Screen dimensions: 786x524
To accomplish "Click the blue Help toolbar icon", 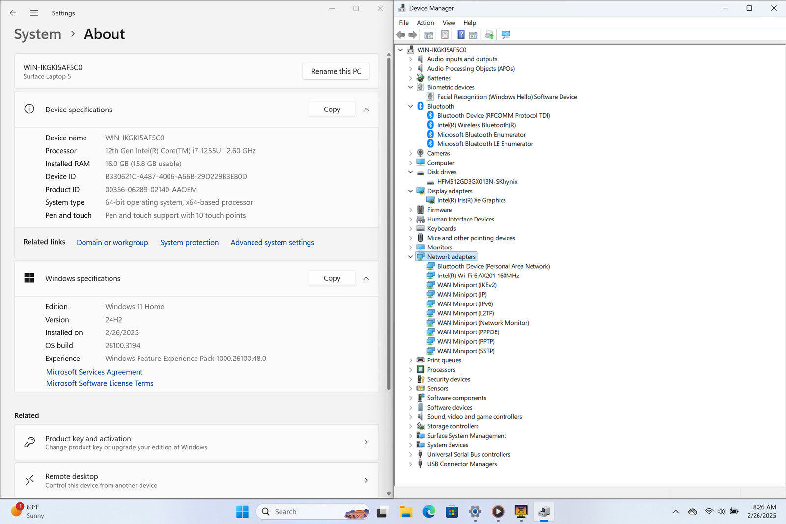I will (461, 35).
